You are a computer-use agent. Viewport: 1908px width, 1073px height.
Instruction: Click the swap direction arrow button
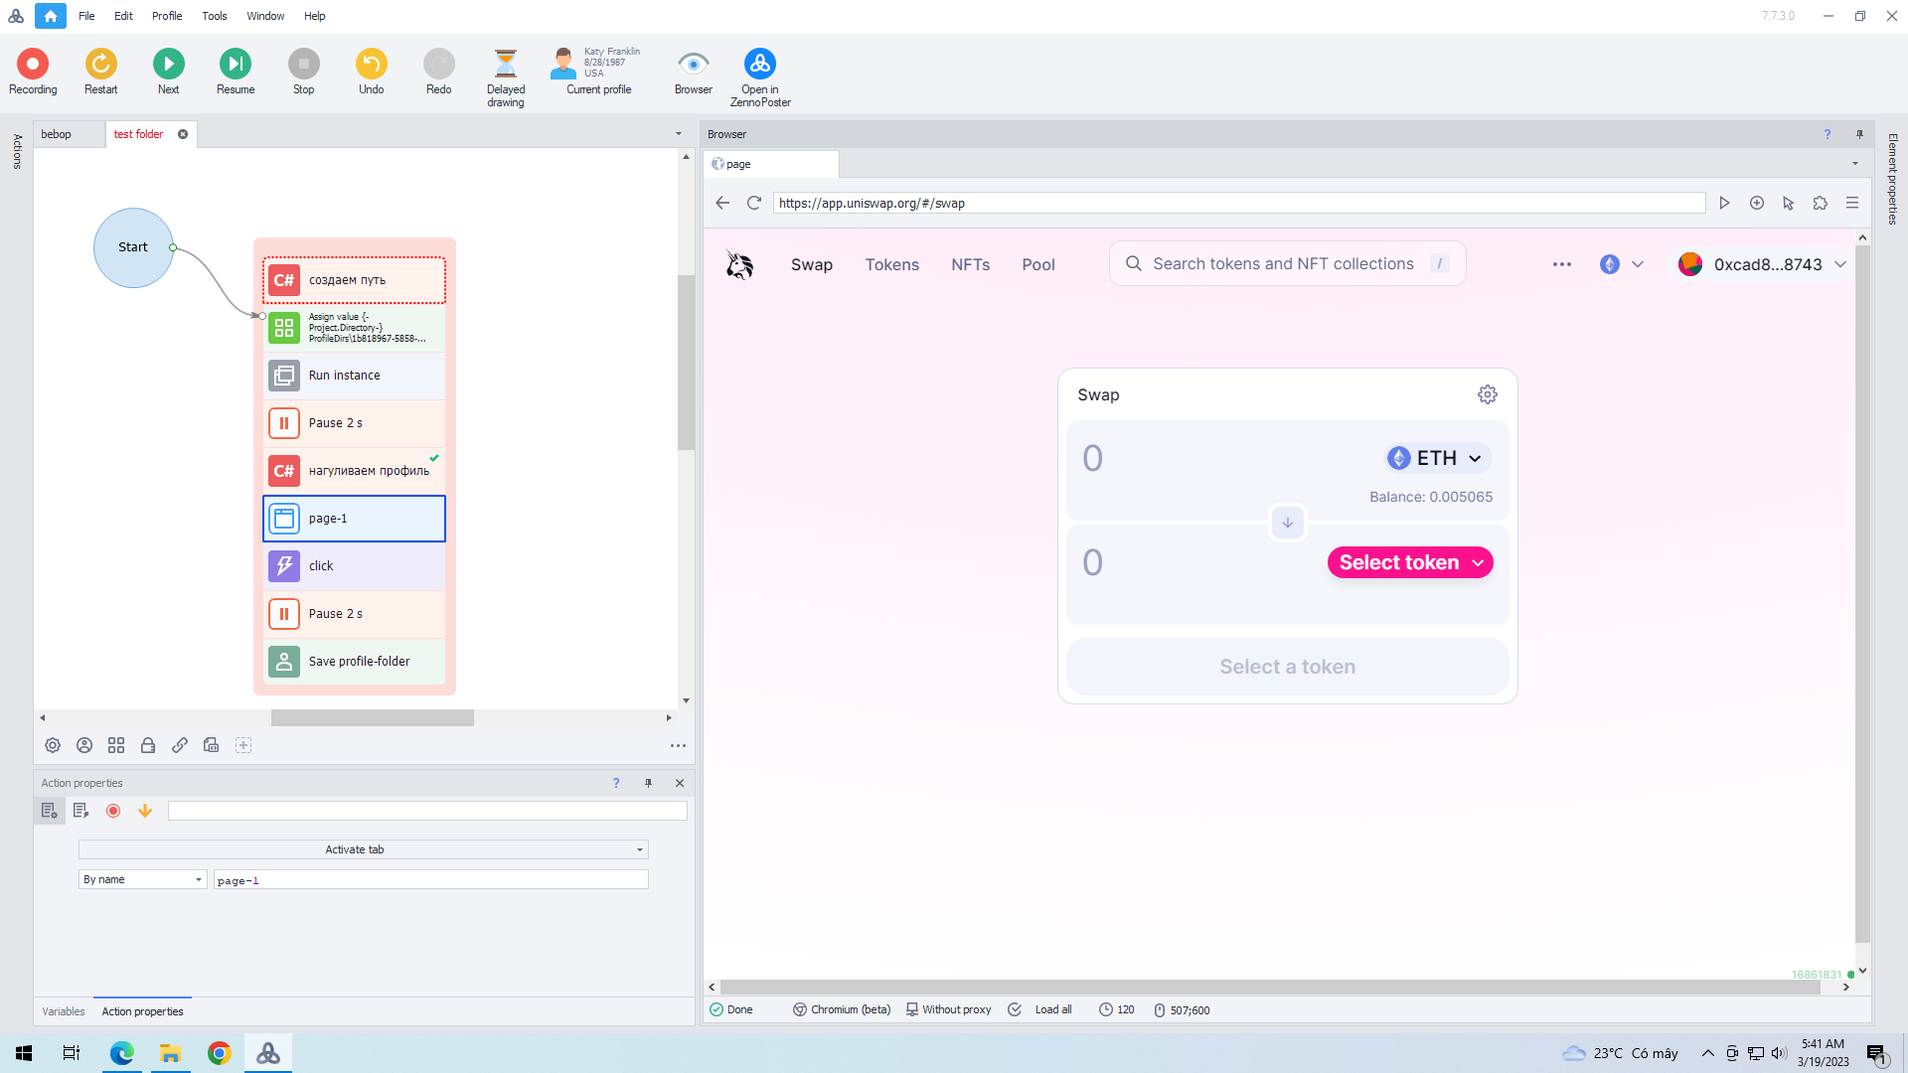coord(1287,523)
